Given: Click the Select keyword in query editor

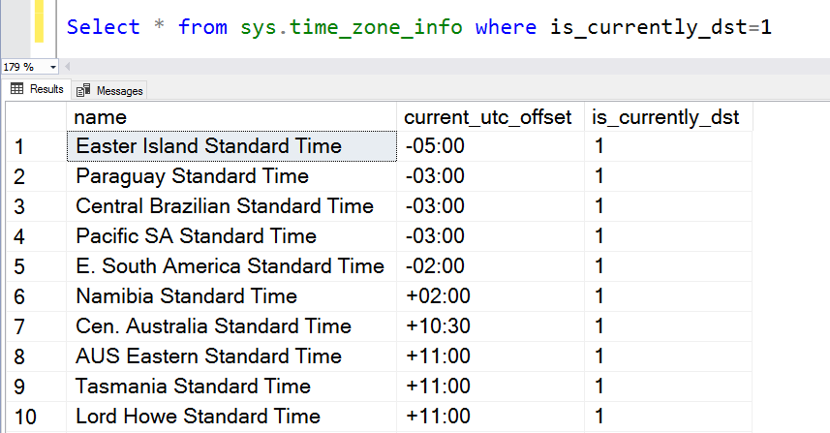Looking at the screenshot, I should point(104,27).
